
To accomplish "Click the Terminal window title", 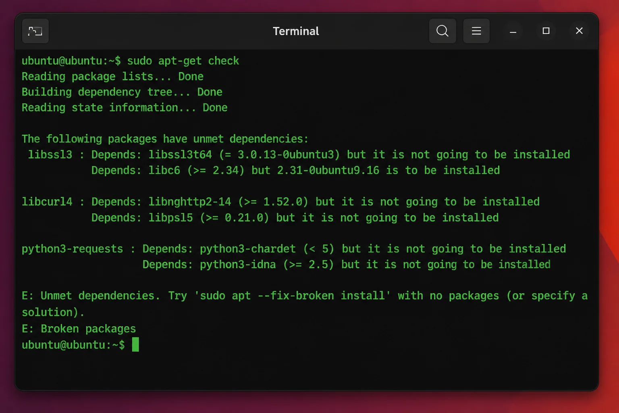I will 296,31.
